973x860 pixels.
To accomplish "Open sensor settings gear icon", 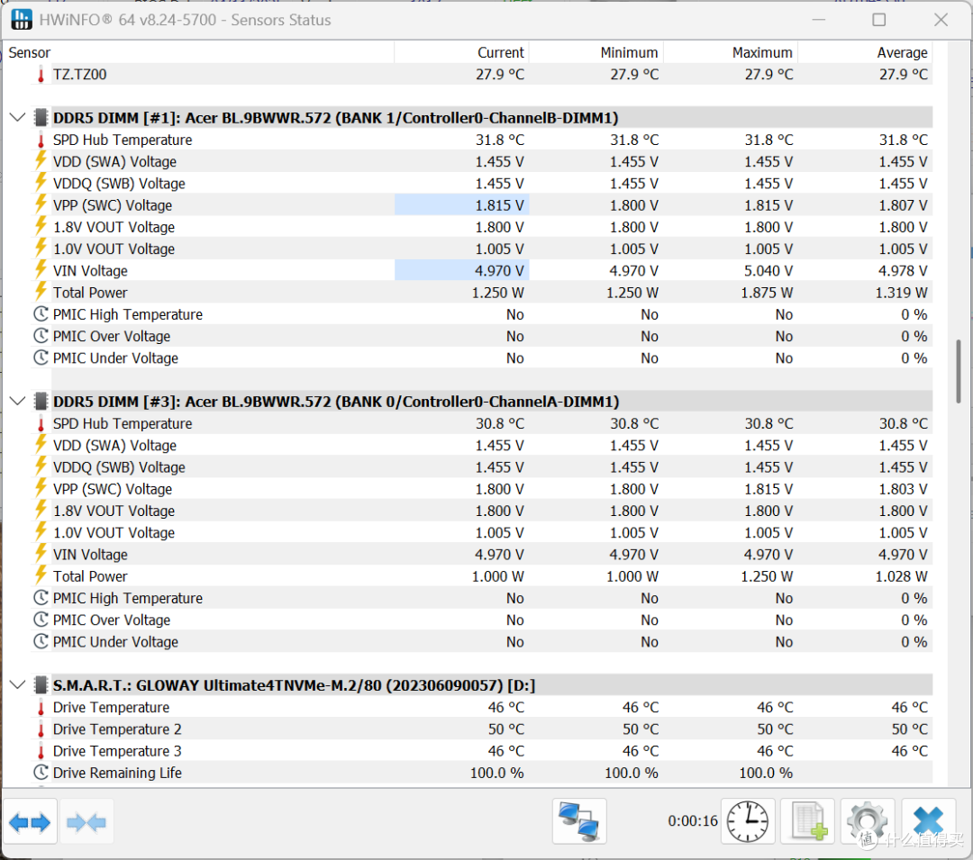I will [868, 822].
